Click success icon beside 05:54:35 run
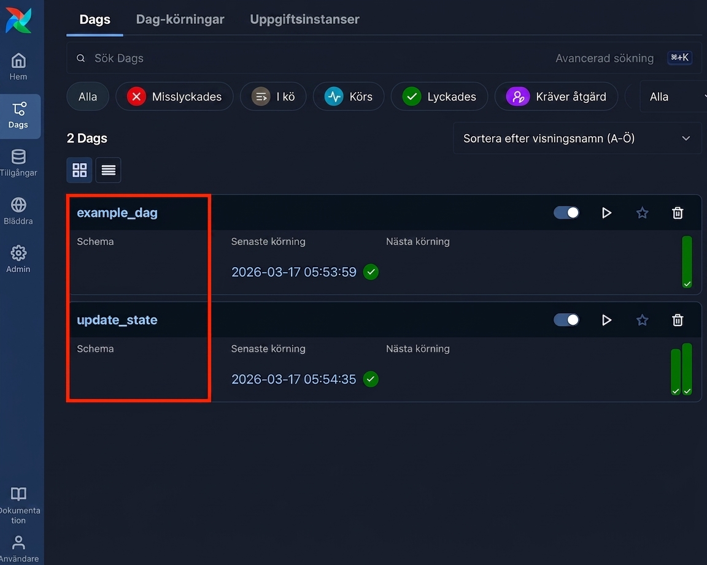The height and width of the screenshot is (565, 707). click(371, 379)
